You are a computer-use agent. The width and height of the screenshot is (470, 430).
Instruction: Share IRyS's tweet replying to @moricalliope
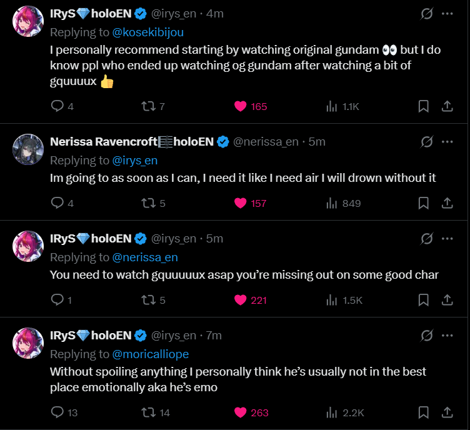click(447, 412)
